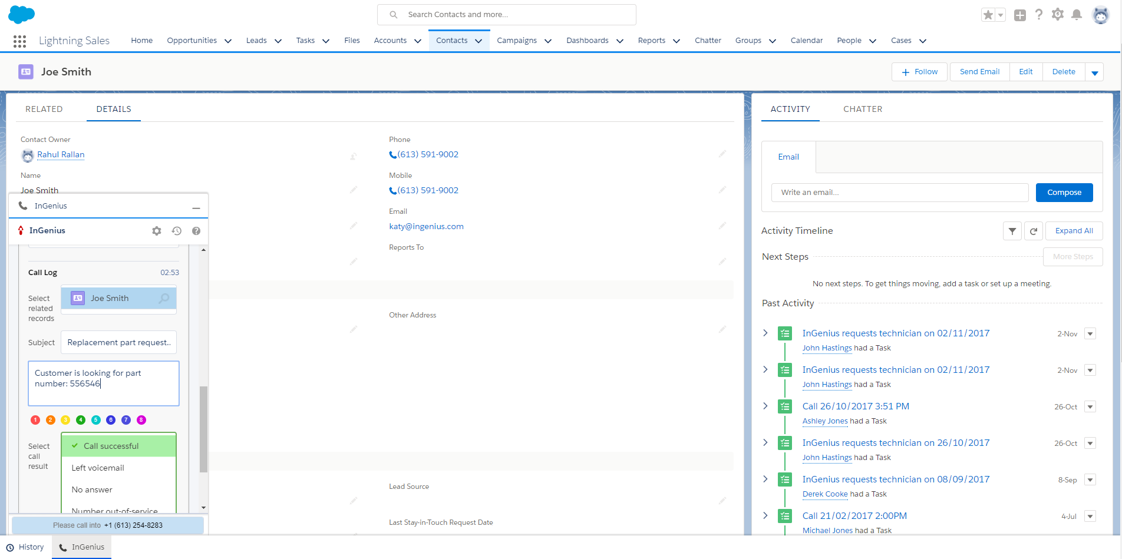The width and height of the screenshot is (1122, 559).
Task: Minimize the InGenius softphone panel
Action: pyautogui.click(x=196, y=207)
